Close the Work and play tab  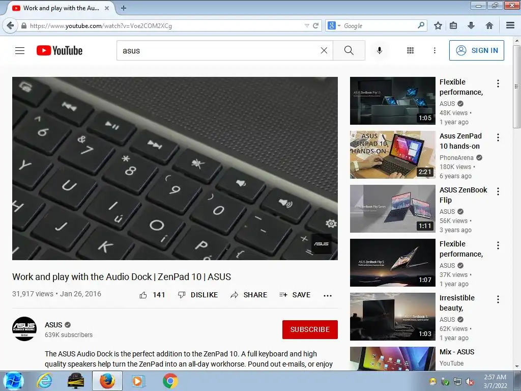107,8
